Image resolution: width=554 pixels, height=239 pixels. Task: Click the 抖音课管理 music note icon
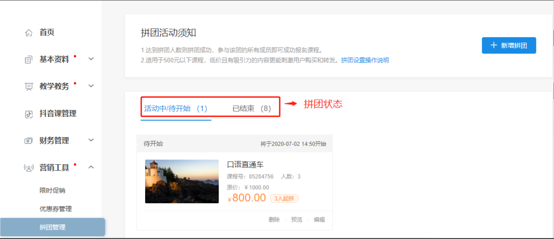(x=29, y=114)
